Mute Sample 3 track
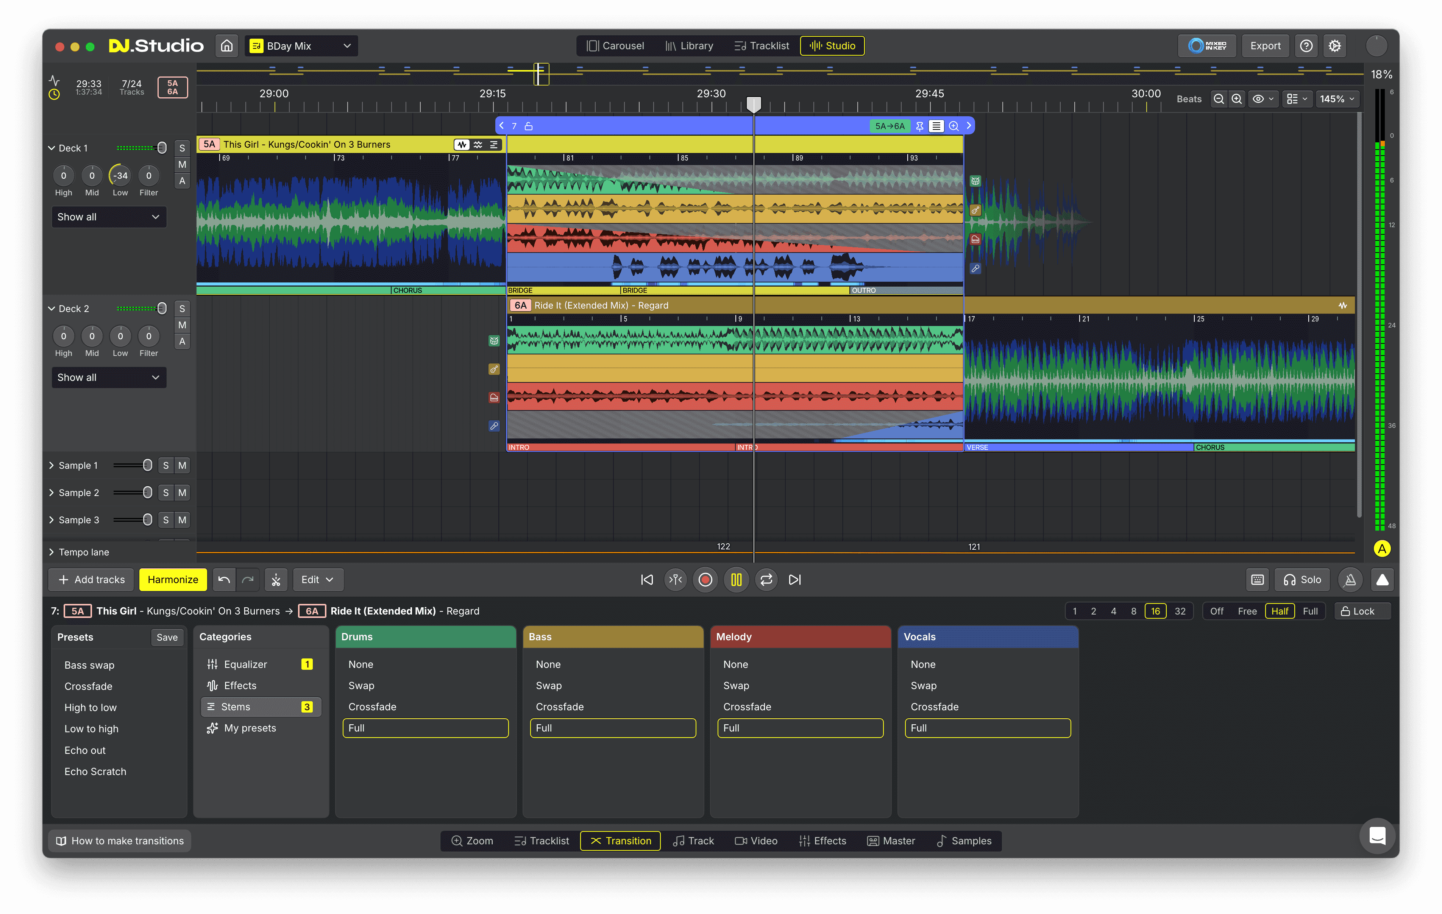Viewport: 1442px width, 914px height. 182,520
